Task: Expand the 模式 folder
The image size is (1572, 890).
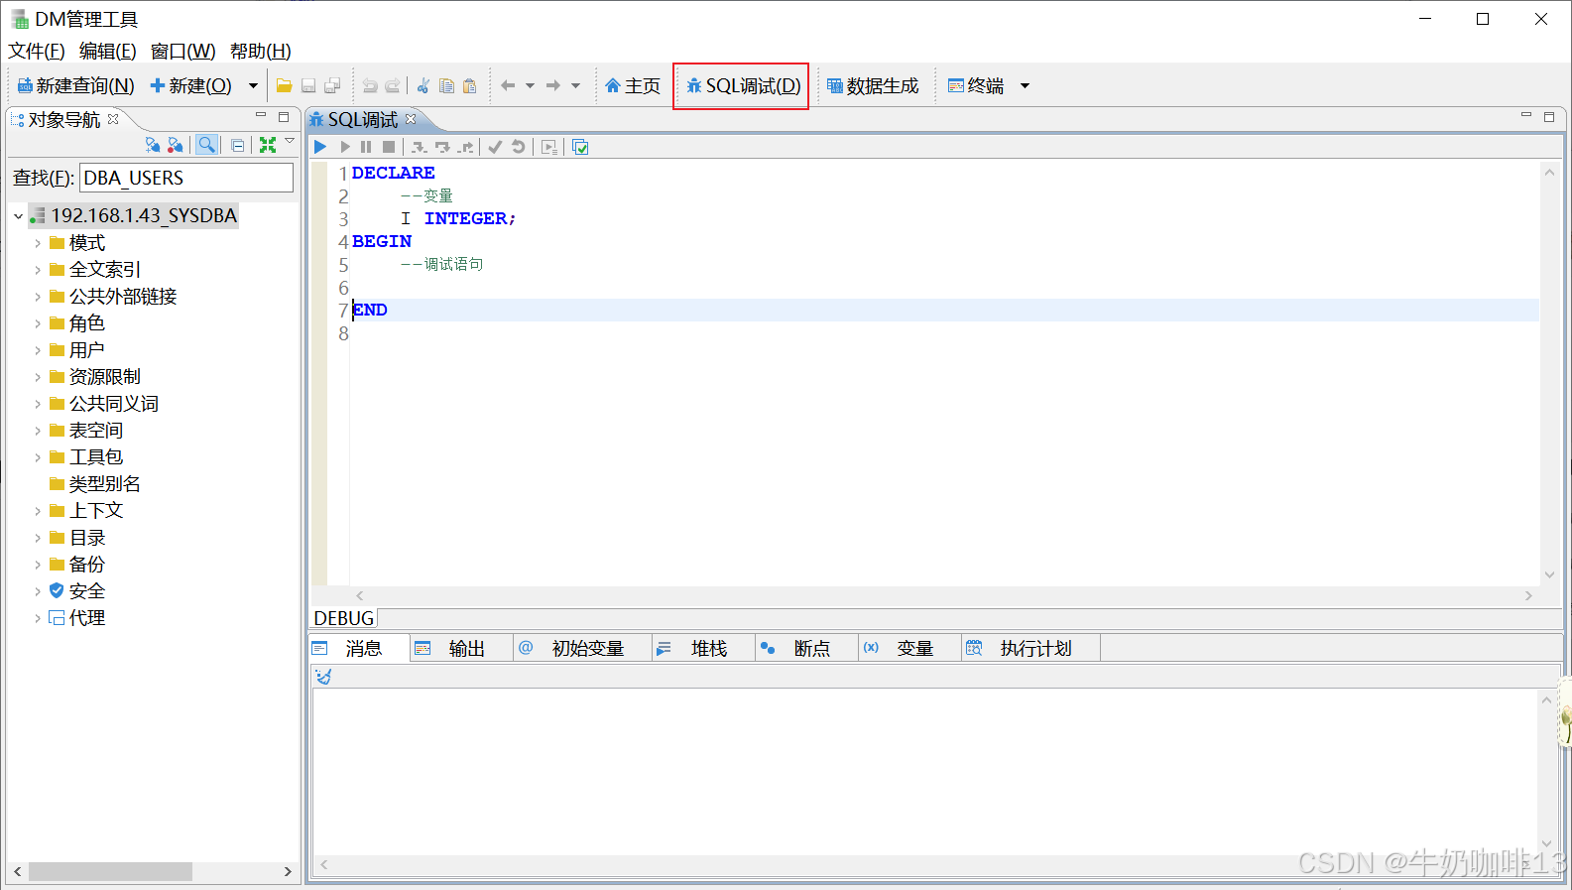Action: click(x=38, y=243)
